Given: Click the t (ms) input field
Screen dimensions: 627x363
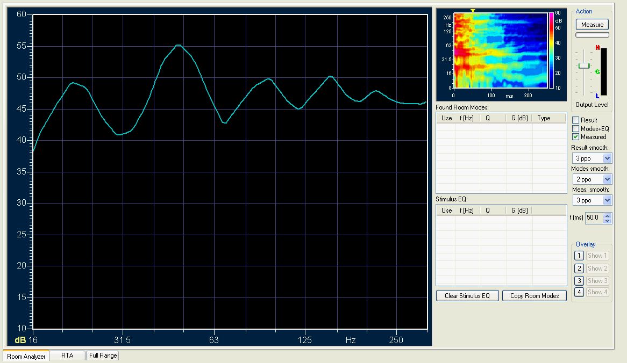Looking at the screenshot, I should click(594, 218).
